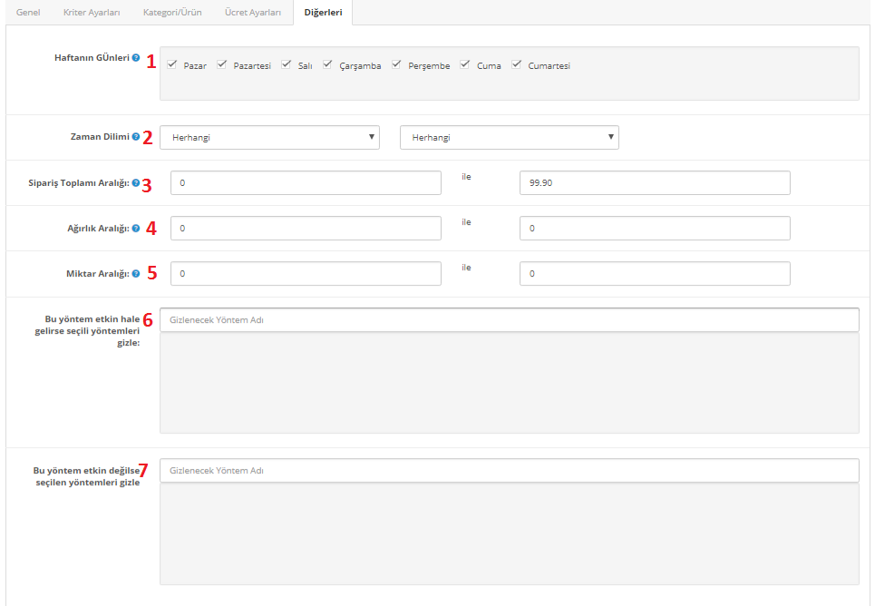Click help icon beside Miktar Aralığı
Viewport: 875px width, 606px height.
pos(136,273)
